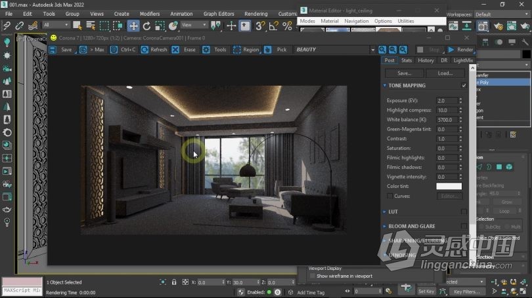Click the Selection Lock padlock icon
The width and height of the screenshot is (532, 298).
[174, 282]
